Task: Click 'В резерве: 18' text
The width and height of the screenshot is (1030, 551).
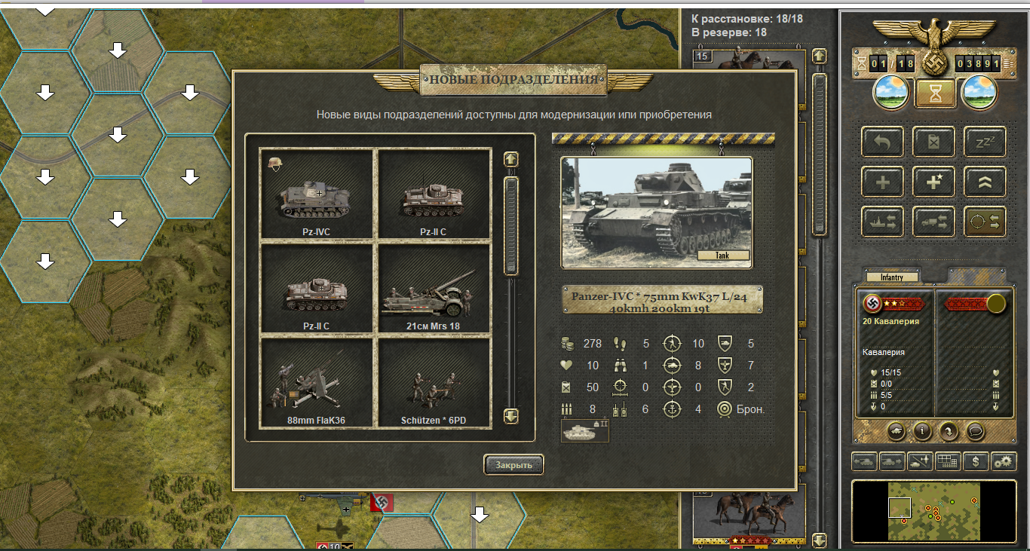Action: [729, 32]
